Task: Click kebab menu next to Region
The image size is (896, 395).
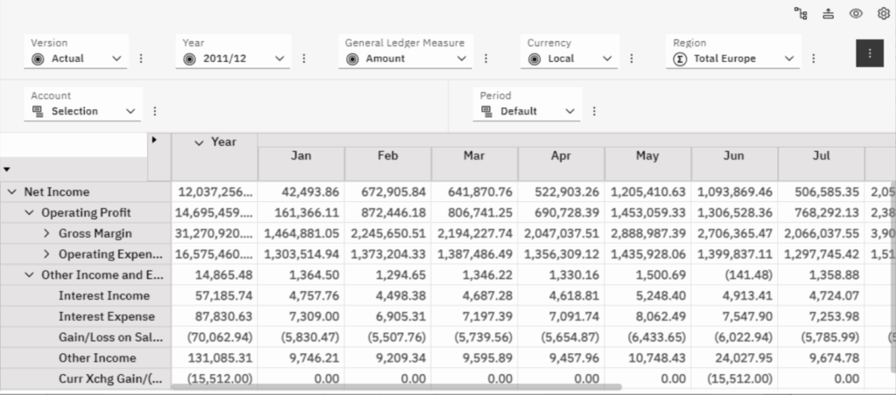Action: coord(813,59)
